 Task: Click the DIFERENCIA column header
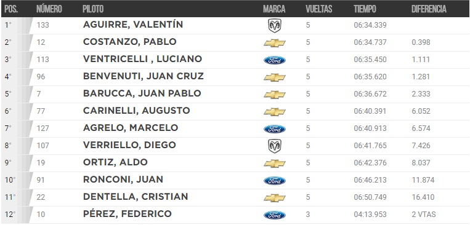[429, 9]
